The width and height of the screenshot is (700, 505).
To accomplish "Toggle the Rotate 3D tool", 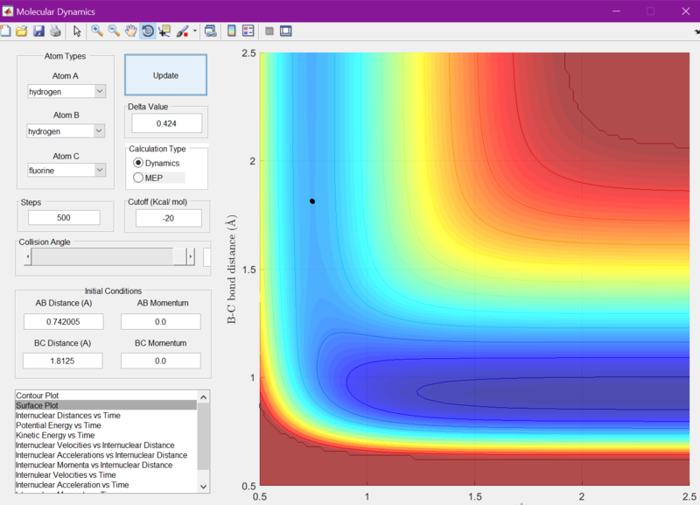I will point(148,31).
